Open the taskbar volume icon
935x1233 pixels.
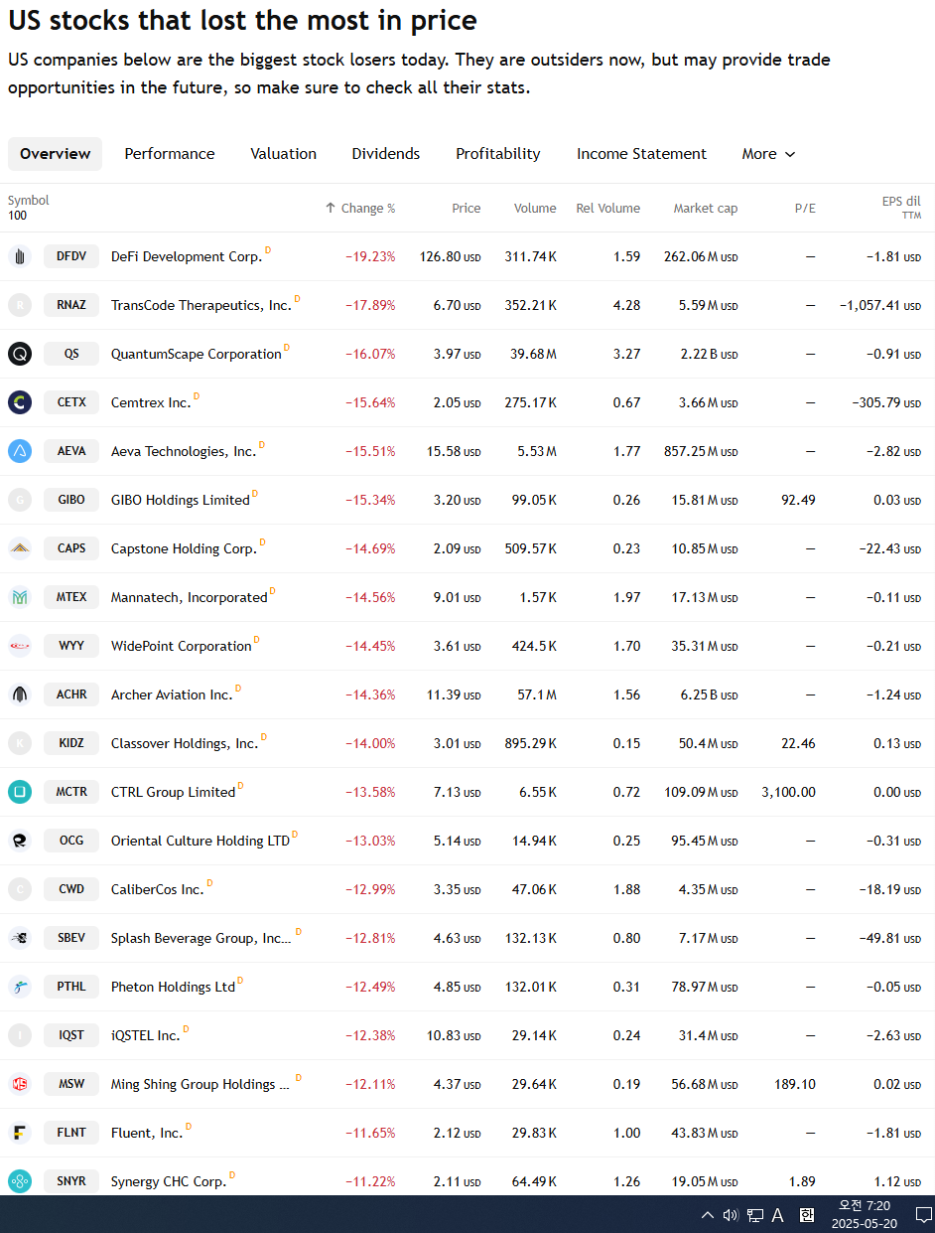(x=731, y=1214)
